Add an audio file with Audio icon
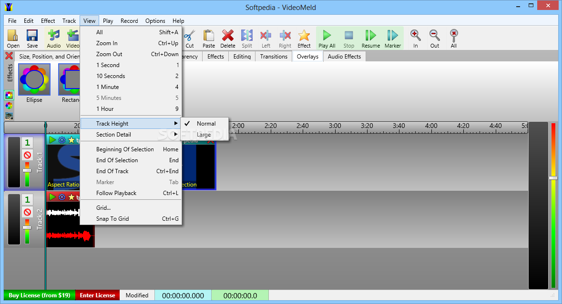Image resolution: width=562 pixels, height=304 pixels. 54,39
